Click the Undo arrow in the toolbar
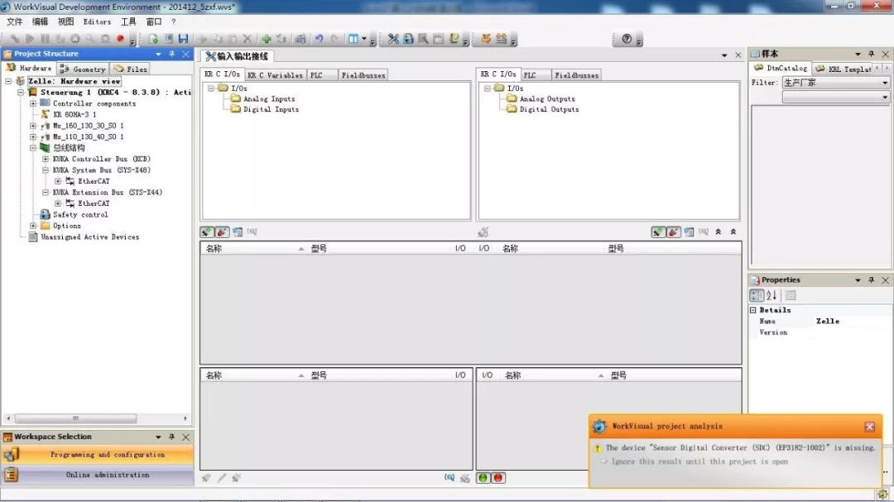 [319, 39]
